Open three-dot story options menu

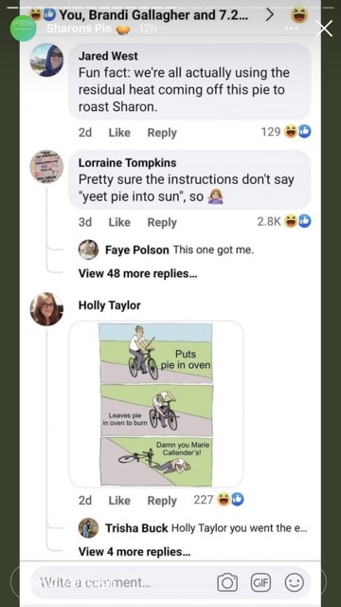point(291,28)
